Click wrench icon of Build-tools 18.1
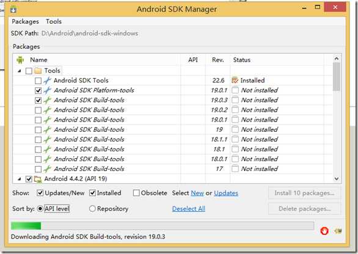Viewport: 358px width, 254px height. [x=47, y=149]
